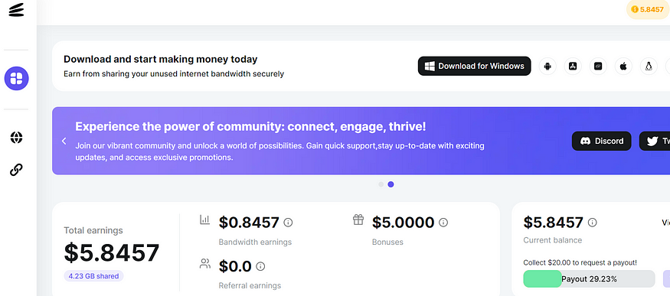Select the Android download icon
670x296 pixels.
click(547, 66)
